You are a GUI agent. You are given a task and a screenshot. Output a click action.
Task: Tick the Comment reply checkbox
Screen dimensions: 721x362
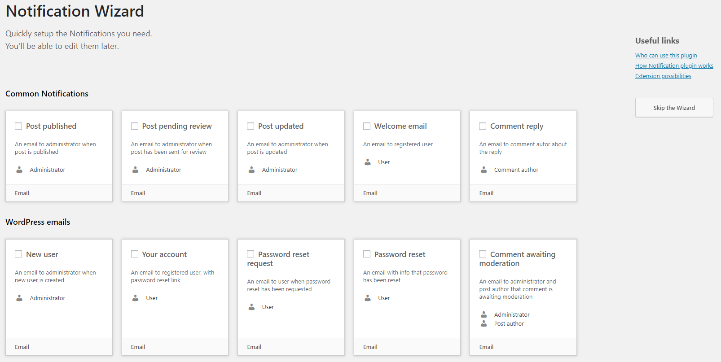click(x=483, y=126)
